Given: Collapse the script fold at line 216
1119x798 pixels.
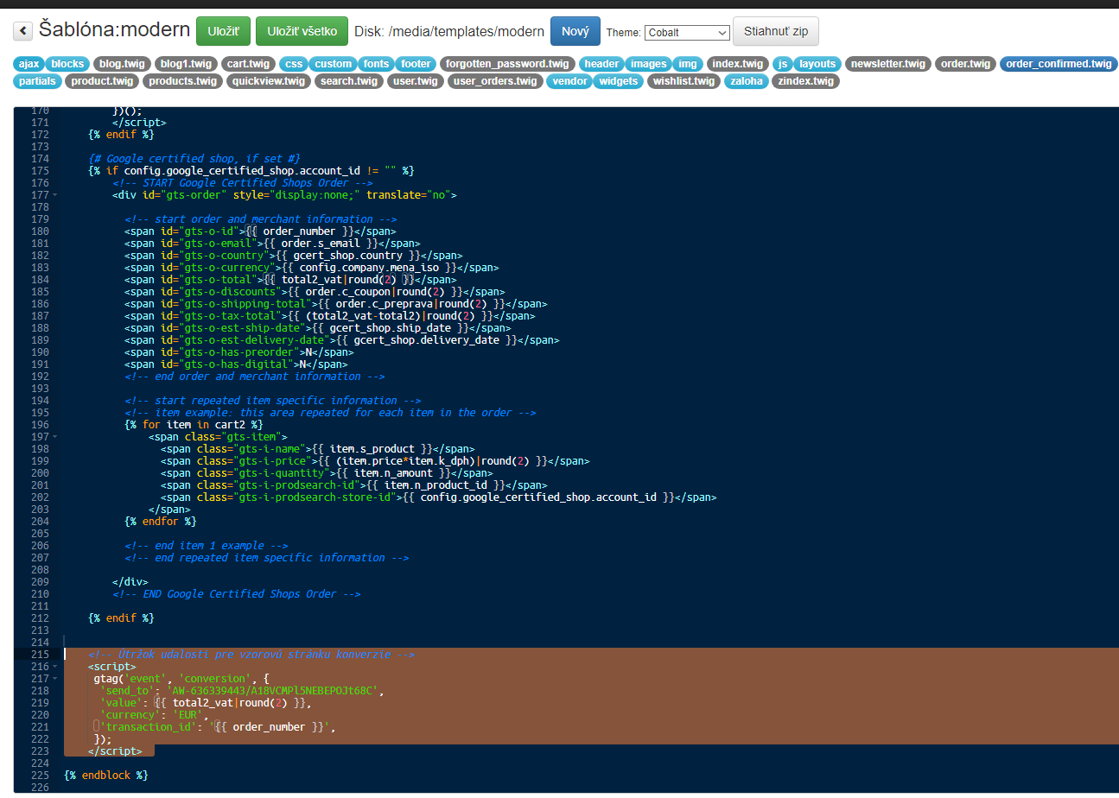Looking at the screenshot, I should pyautogui.click(x=56, y=667).
